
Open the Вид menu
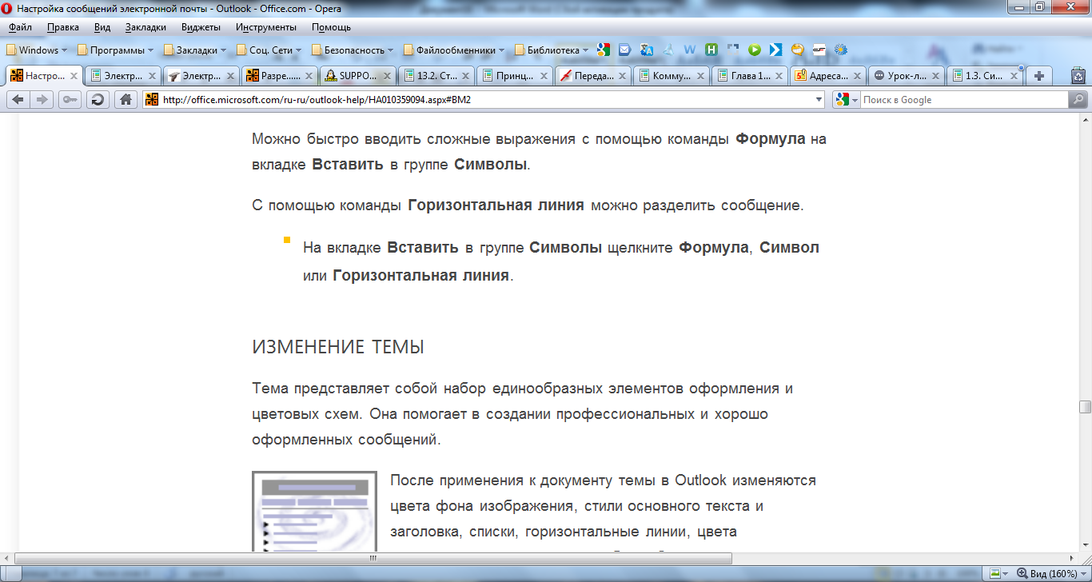[x=102, y=27]
